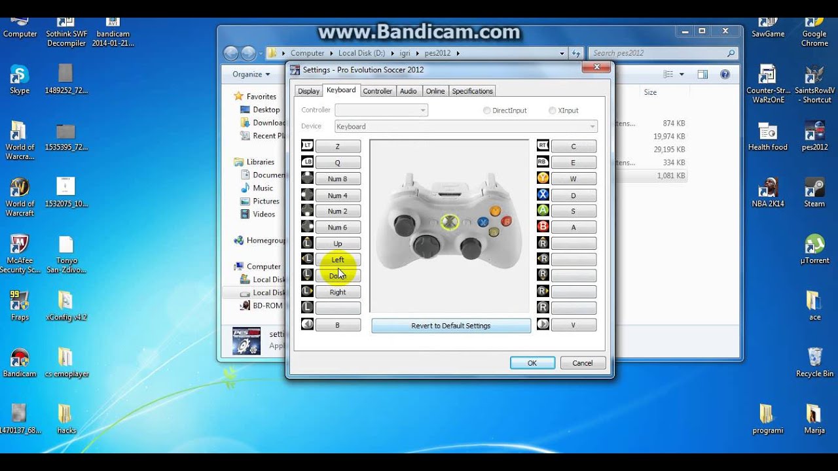Click the Right key binding button
The width and height of the screenshot is (838, 471).
338,292
